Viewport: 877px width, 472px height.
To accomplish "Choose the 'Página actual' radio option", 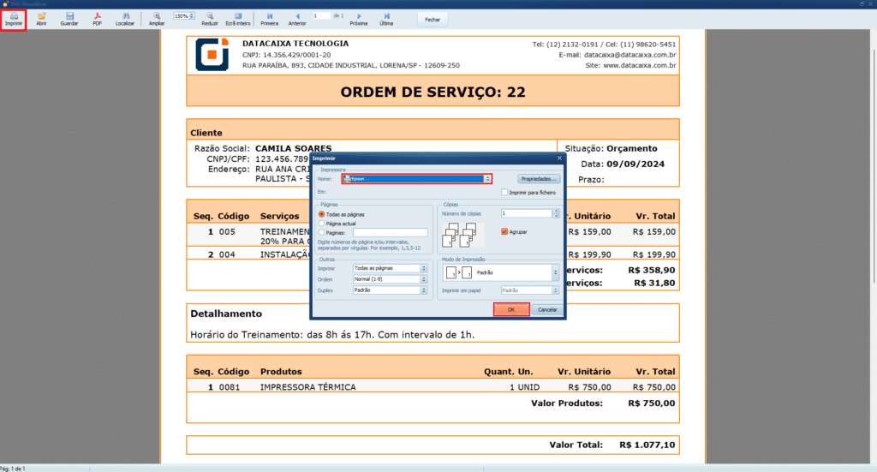I will click(x=322, y=223).
